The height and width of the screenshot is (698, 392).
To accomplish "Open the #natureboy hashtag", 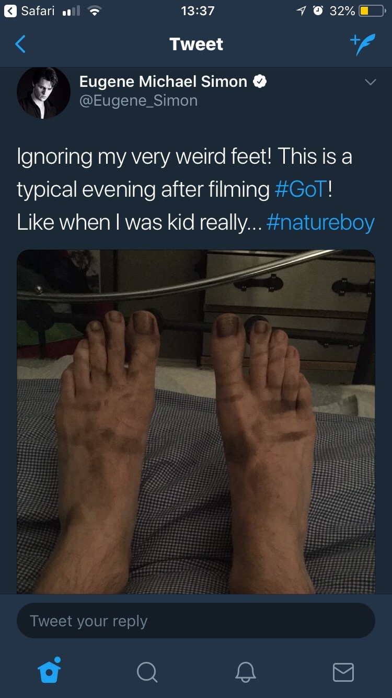I will pos(320,222).
